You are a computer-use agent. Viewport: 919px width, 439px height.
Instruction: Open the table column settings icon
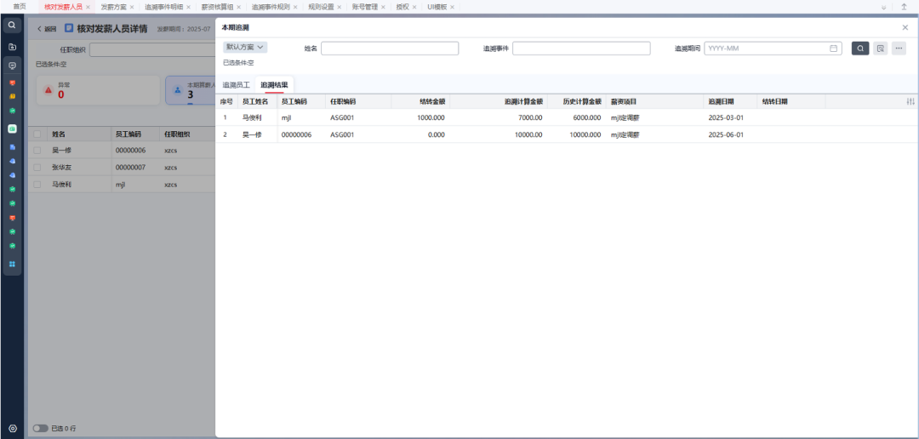tap(910, 102)
